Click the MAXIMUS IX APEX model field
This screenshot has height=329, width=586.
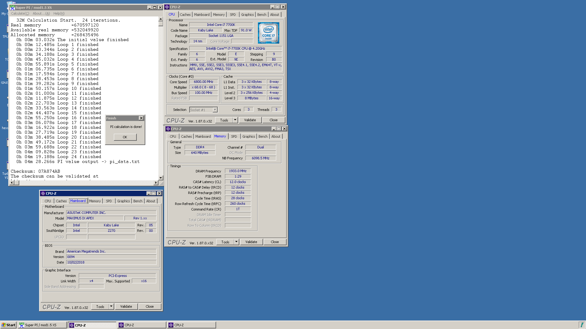(95, 218)
